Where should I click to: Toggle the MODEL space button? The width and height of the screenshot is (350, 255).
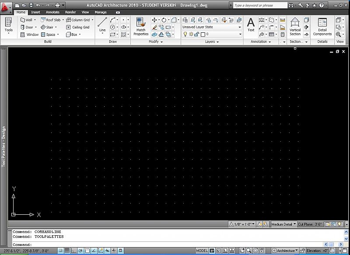(202, 251)
